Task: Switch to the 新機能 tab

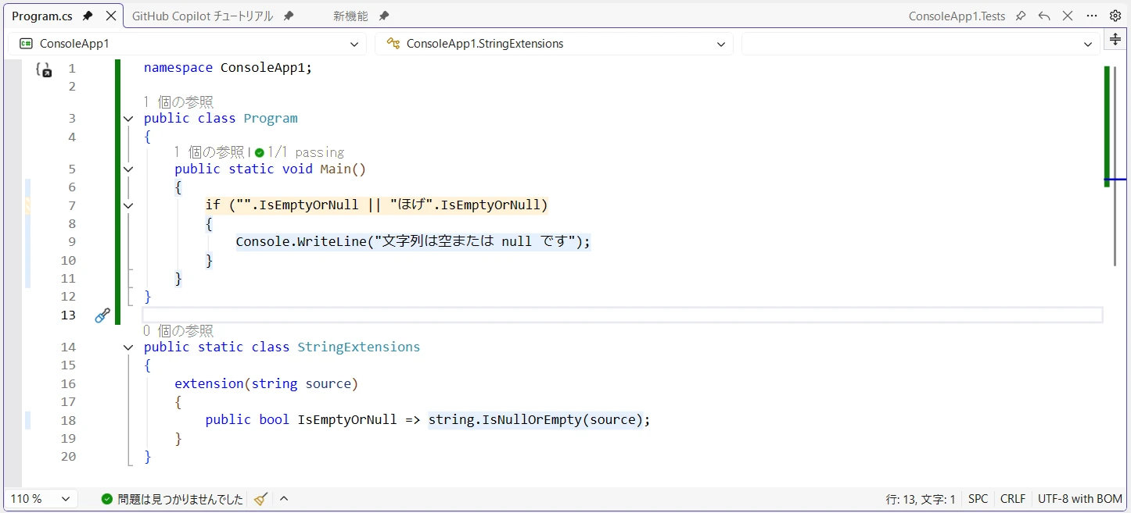Action: point(350,16)
